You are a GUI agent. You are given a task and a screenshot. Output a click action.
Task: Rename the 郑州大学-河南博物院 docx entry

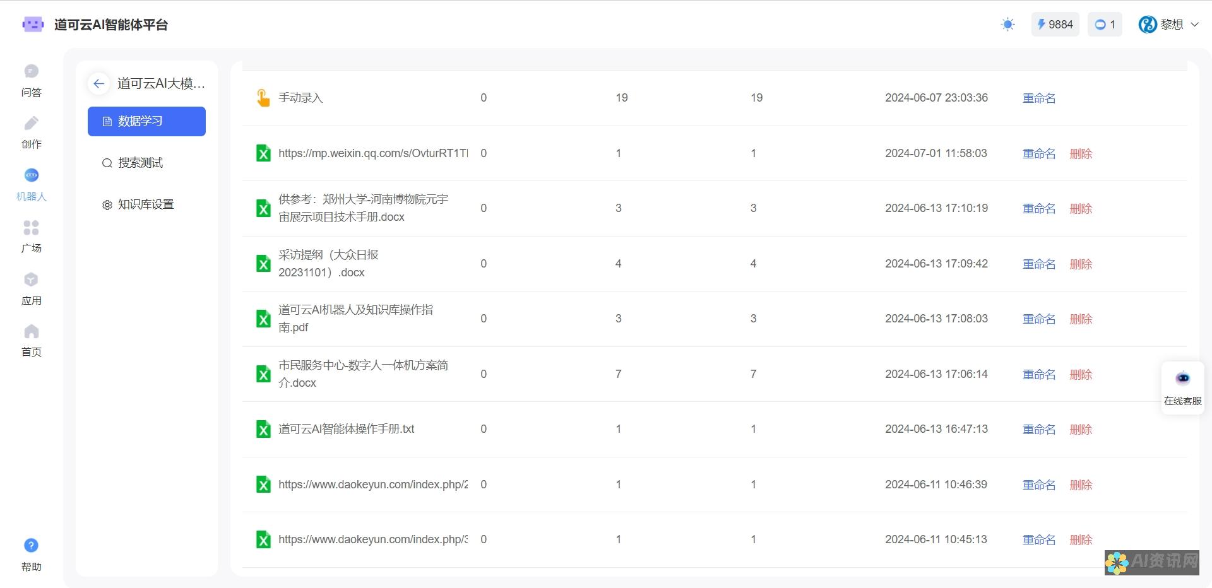(1039, 208)
